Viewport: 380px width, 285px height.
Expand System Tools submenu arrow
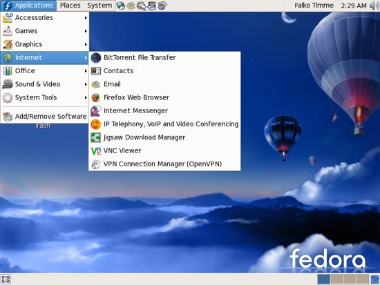[86, 97]
